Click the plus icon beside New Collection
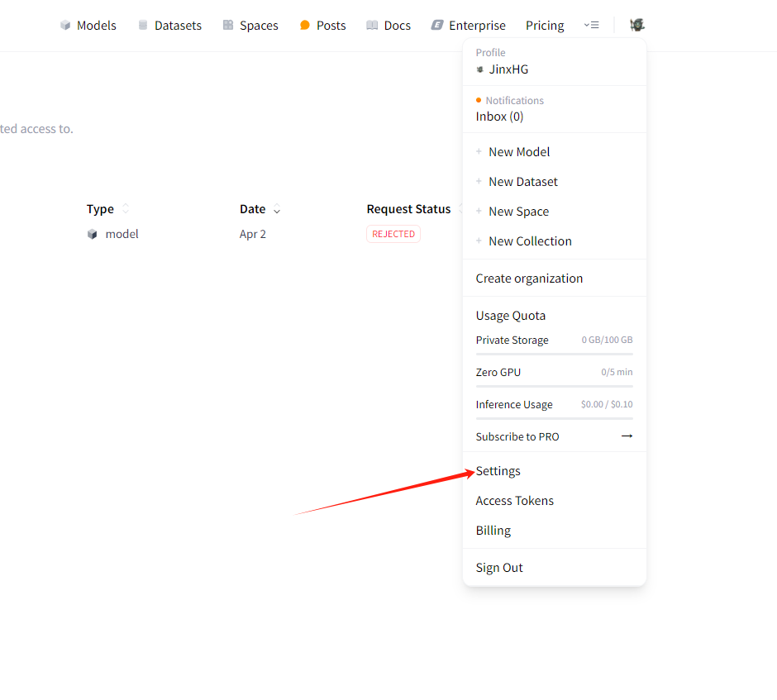The image size is (777, 700). click(479, 240)
